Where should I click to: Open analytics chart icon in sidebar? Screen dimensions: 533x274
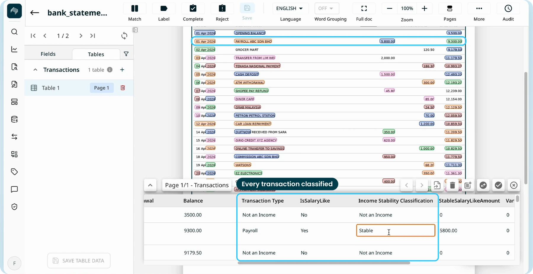pyautogui.click(x=14, y=49)
